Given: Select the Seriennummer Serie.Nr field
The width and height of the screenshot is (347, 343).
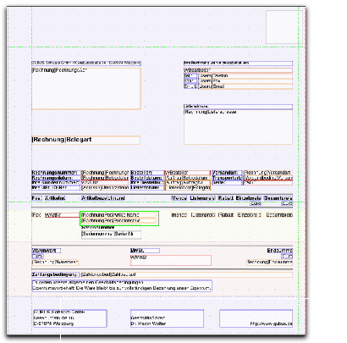Looking at the screenshot, I should [x=111, y=234].
